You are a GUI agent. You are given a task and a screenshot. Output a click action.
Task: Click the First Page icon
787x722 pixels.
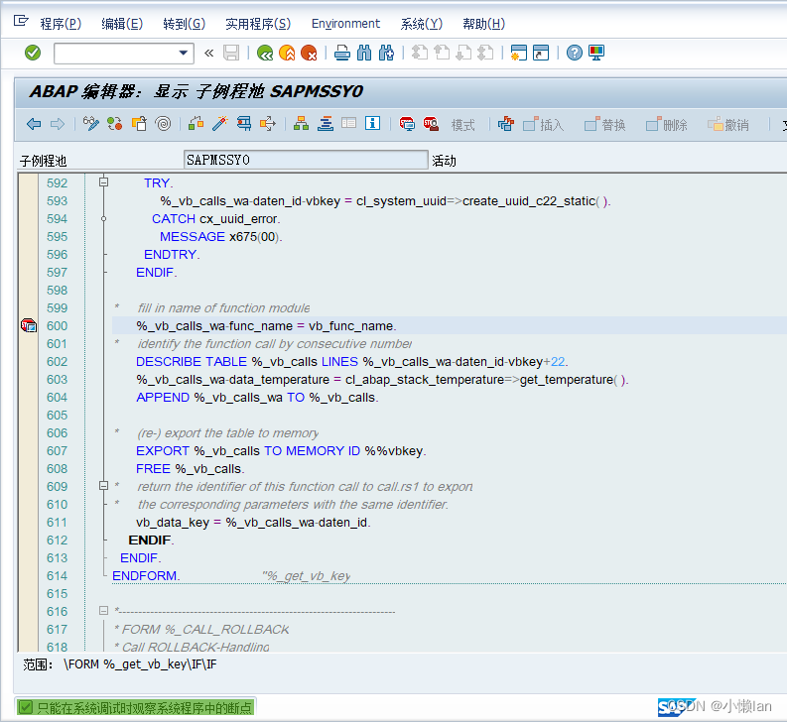[x=419, y=53]
